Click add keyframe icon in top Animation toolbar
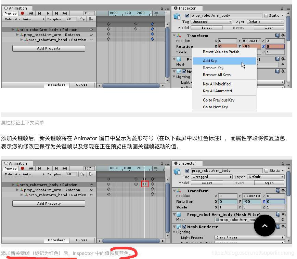297x259 pixels. [x=82, y=19]
